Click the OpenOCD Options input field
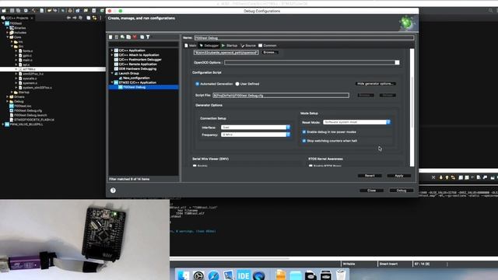This screenshot has height=280, width=498. tap(309, 62)
